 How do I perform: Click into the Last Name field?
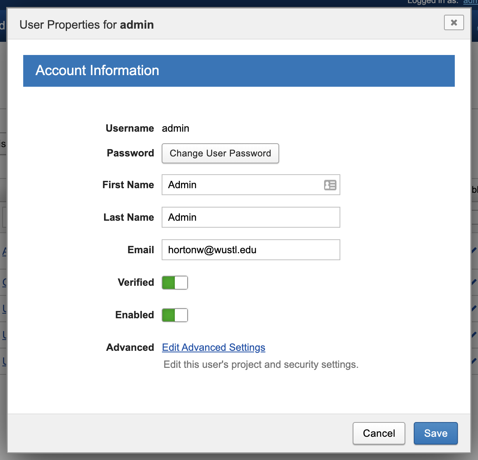(x=251, y=218)
